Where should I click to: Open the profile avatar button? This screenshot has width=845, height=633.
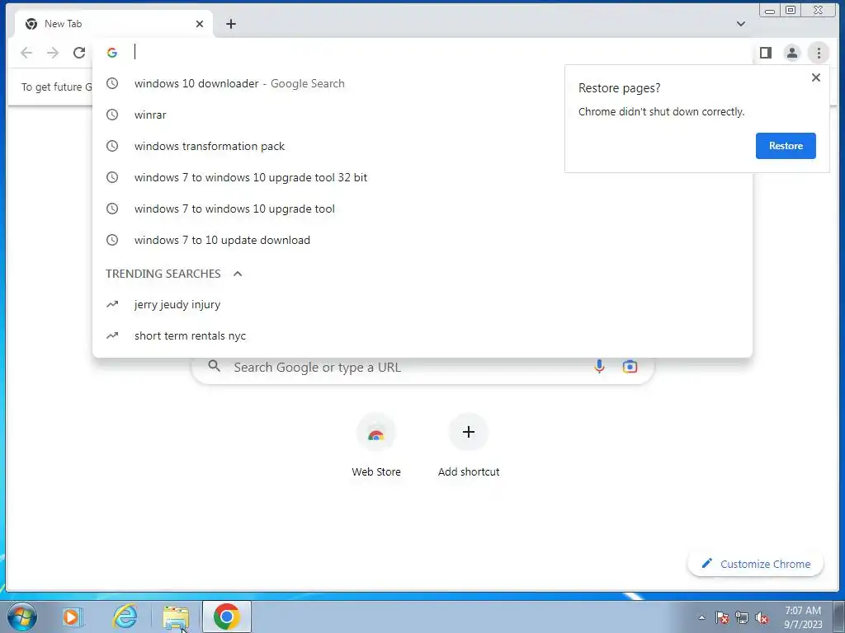pos(791,53)
